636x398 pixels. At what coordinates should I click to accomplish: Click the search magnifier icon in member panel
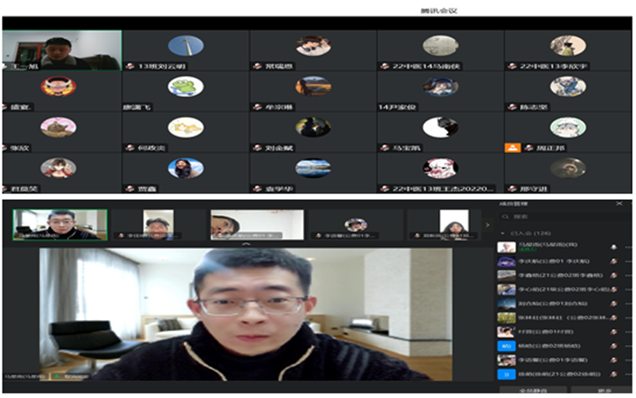coord(503,217)
